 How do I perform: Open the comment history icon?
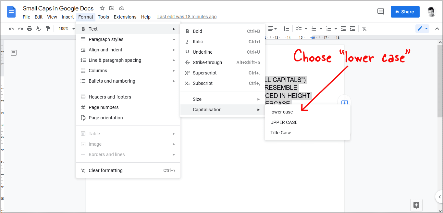coord(381,12)
